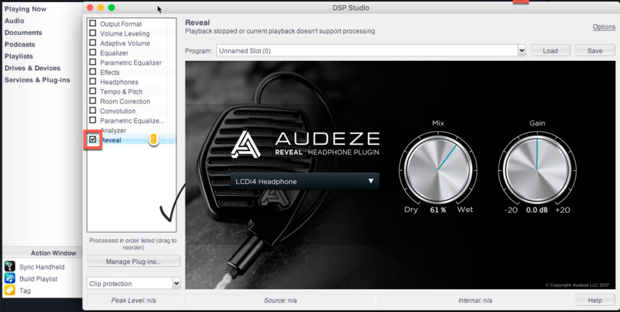Click the Sync Handheld icon
This screenshot has height=312, width=620.
pyautogui.click(x=10, y=267)
